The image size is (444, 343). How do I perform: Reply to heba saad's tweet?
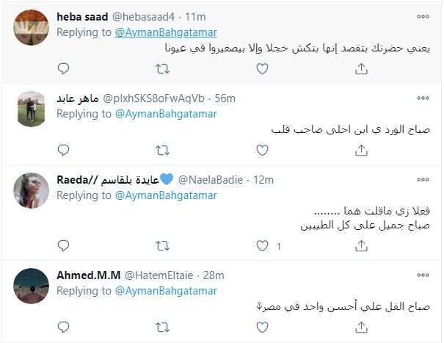pyautogui.click(x=63, y=68)
